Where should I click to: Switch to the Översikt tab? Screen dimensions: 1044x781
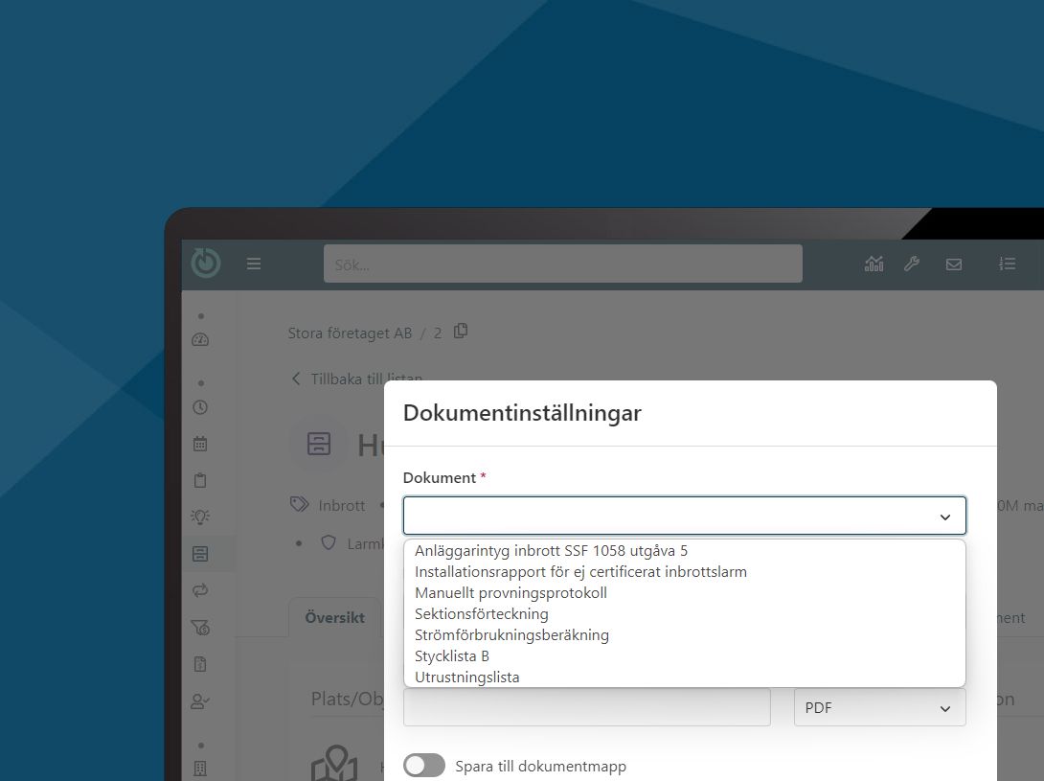[334, 618]
